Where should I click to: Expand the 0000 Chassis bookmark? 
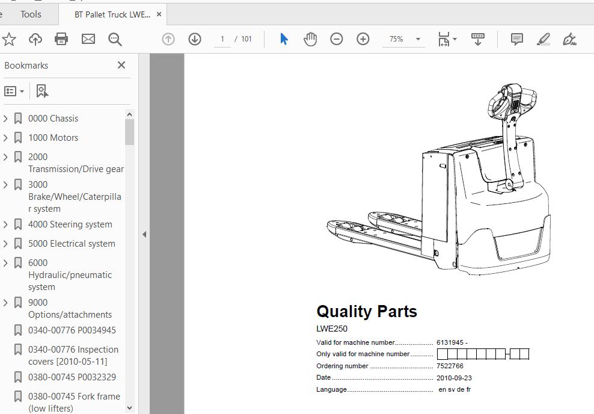[x=6, y=119]
